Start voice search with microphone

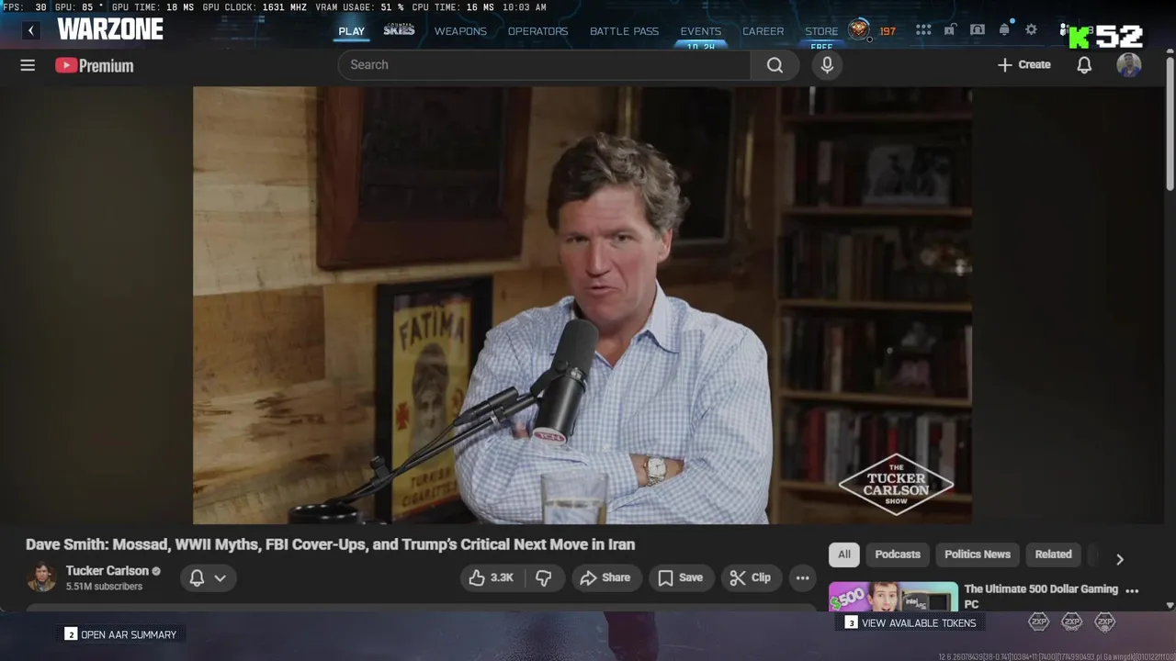pyautogui.click(x=827, y=65)
